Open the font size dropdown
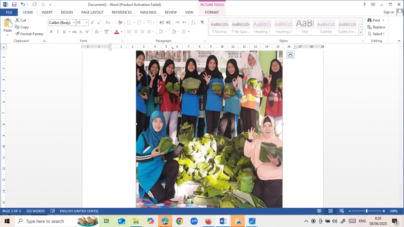Image resolution: width=404 pixels, height=227 pixels. (x=87, y=23)
